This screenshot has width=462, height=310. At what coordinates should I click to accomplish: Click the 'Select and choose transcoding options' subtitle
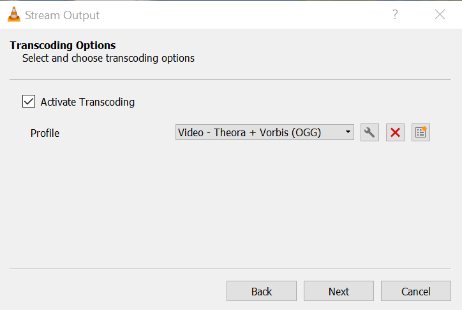tap(108, 59)
